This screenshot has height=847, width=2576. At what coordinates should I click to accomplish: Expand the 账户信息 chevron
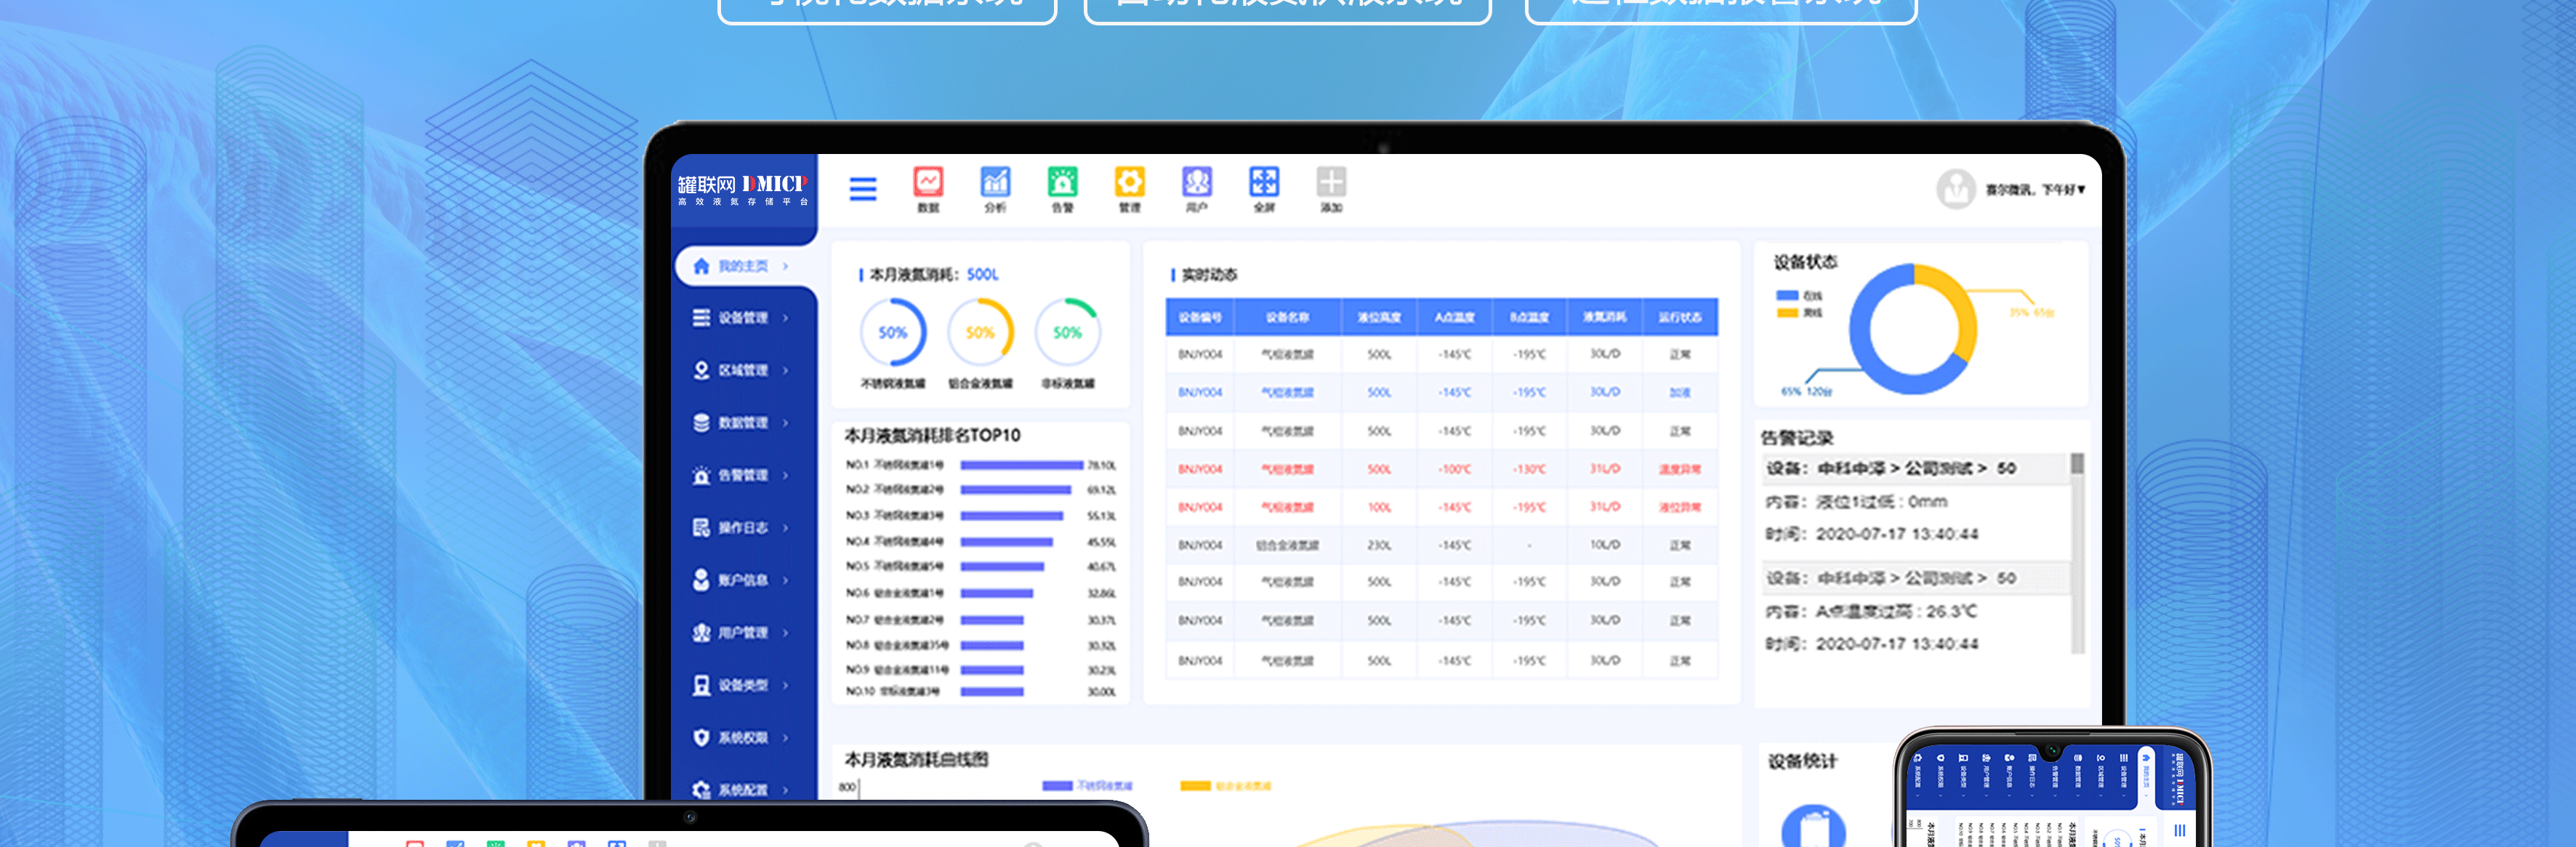tap(786, 580)
